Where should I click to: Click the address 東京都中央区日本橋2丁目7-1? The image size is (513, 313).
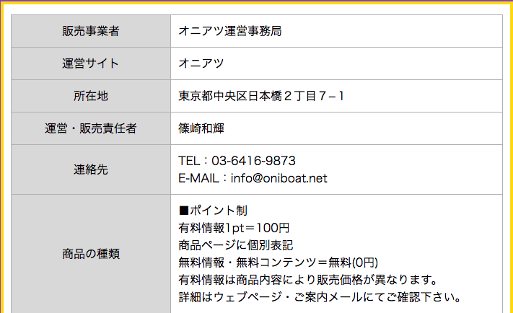tap(261, 96)
